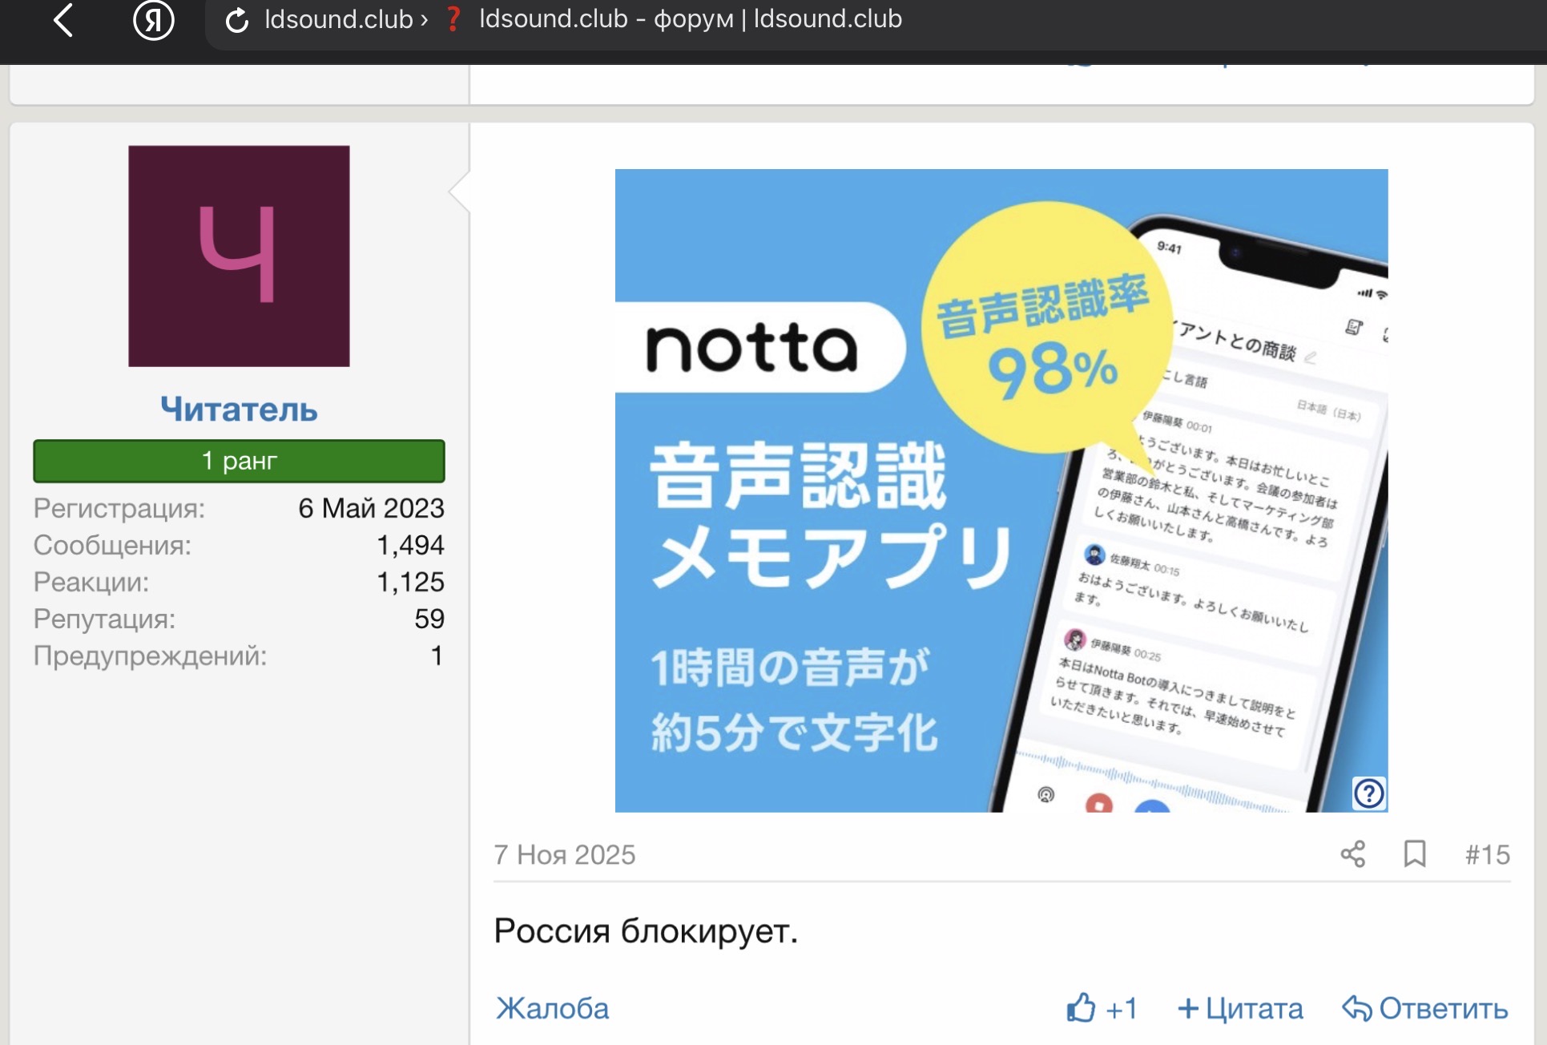
Task: Open the Читатель profile link
Action: (239, 410)
